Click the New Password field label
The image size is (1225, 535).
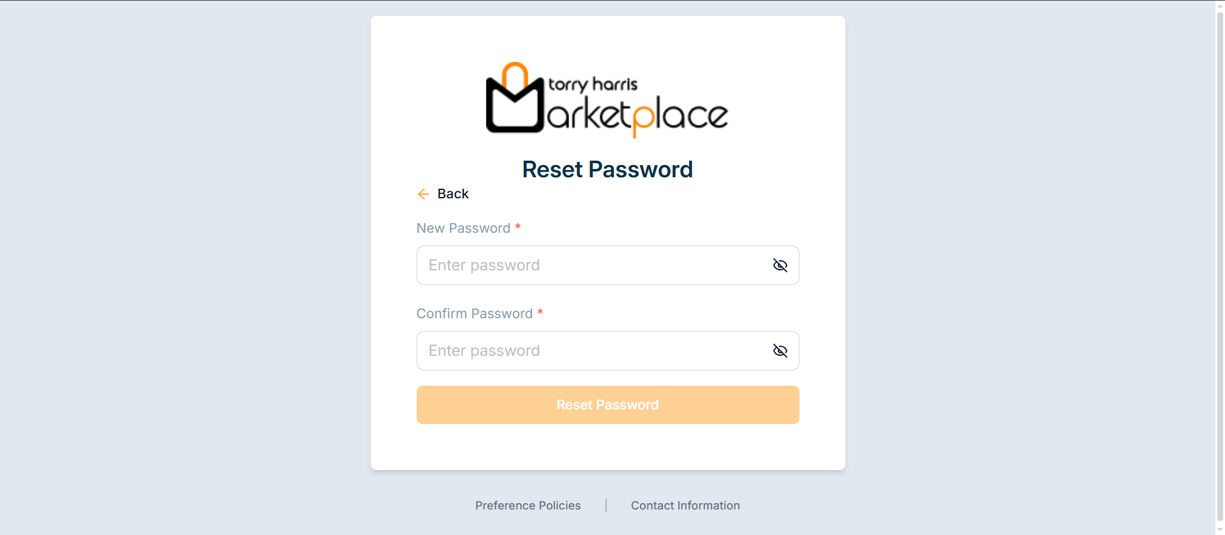[463, 228]
